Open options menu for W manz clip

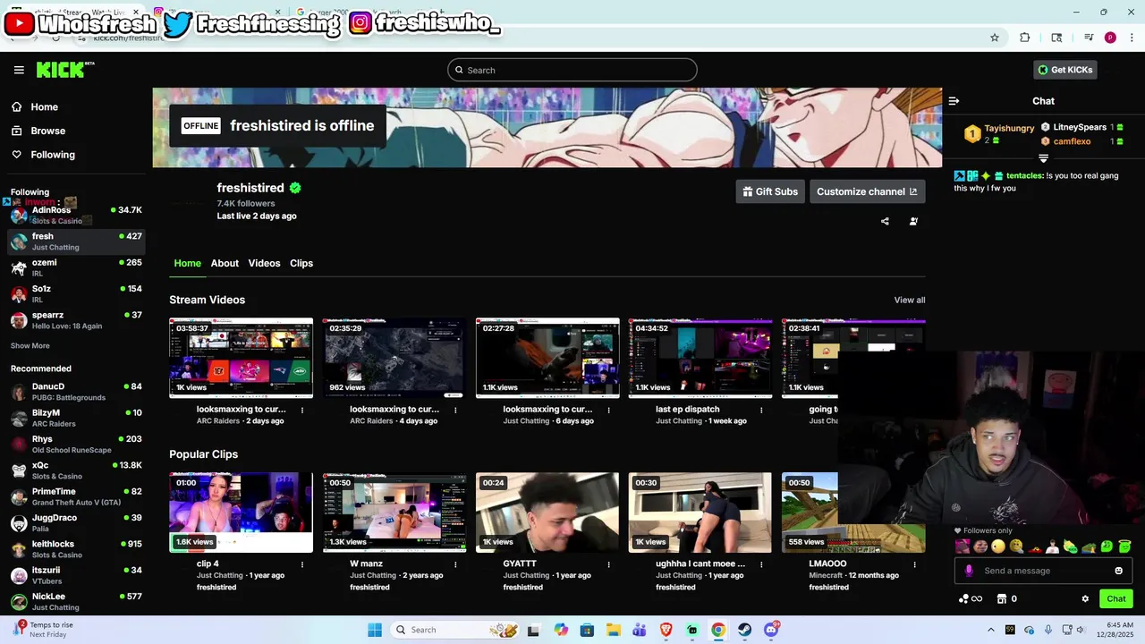(x=455, y=564)
